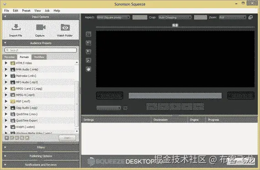Switch to the Formats tab
This screenshot has height=170, width=260.
pos(24,57)
